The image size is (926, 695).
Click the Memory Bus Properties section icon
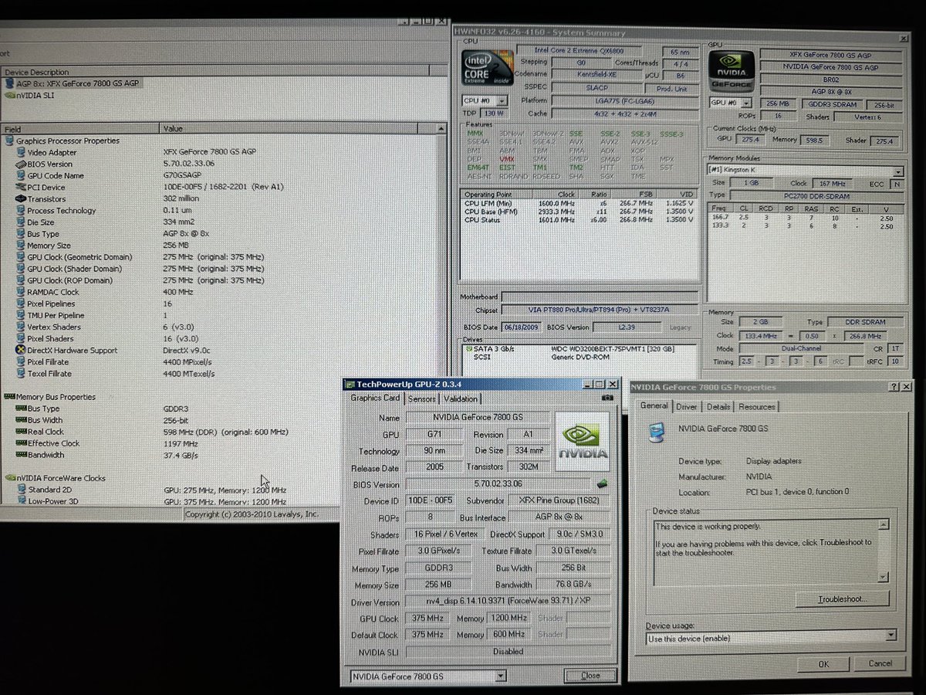point(10,396)
